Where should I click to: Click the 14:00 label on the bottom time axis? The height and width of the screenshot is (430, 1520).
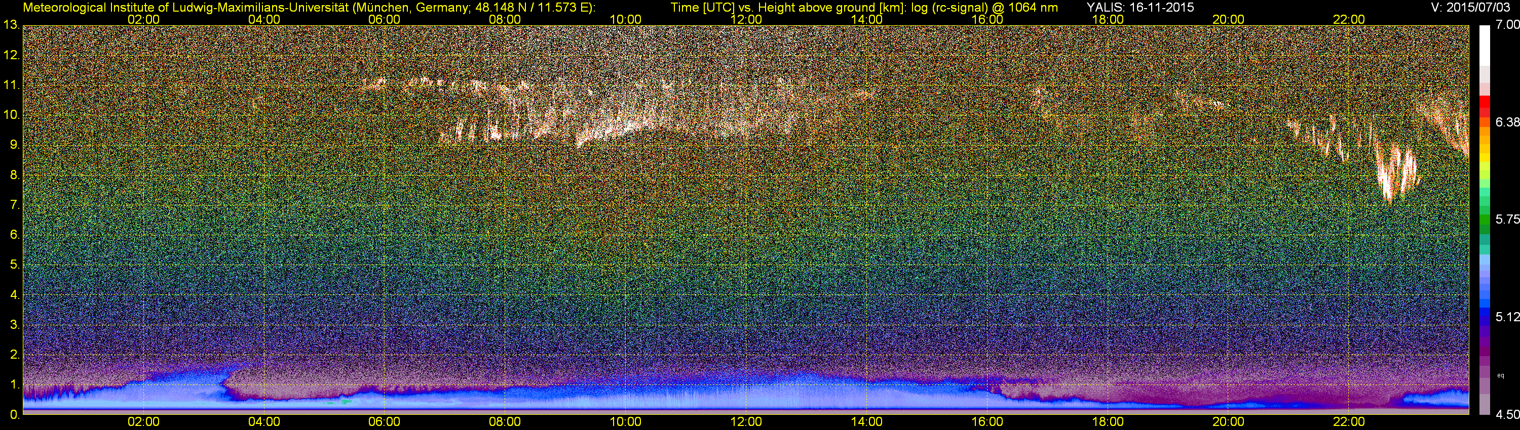[867, 422]
